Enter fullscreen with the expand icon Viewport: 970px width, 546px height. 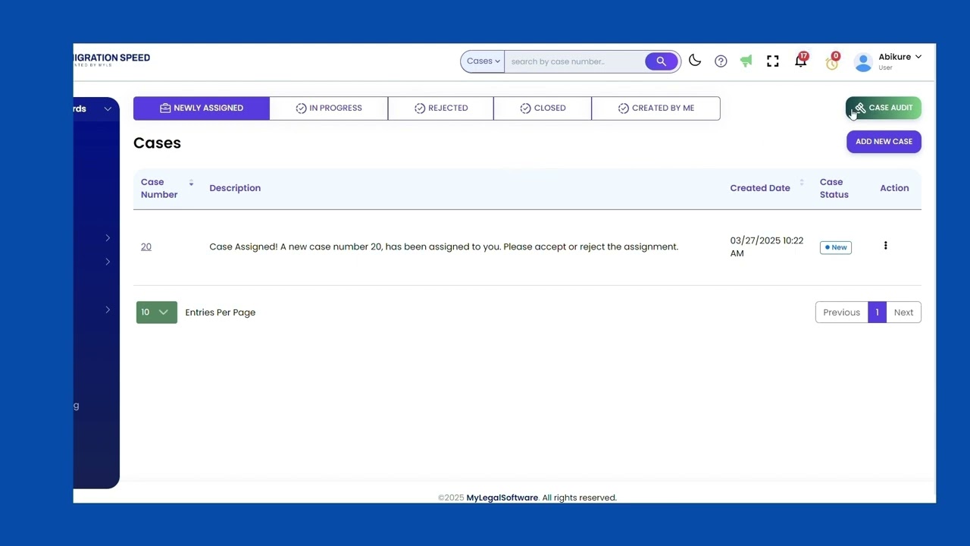pyautogui.click(x=772, y=61)
